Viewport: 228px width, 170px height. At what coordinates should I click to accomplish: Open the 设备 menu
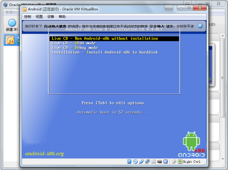pyautogui.click(x=51, y=17)
